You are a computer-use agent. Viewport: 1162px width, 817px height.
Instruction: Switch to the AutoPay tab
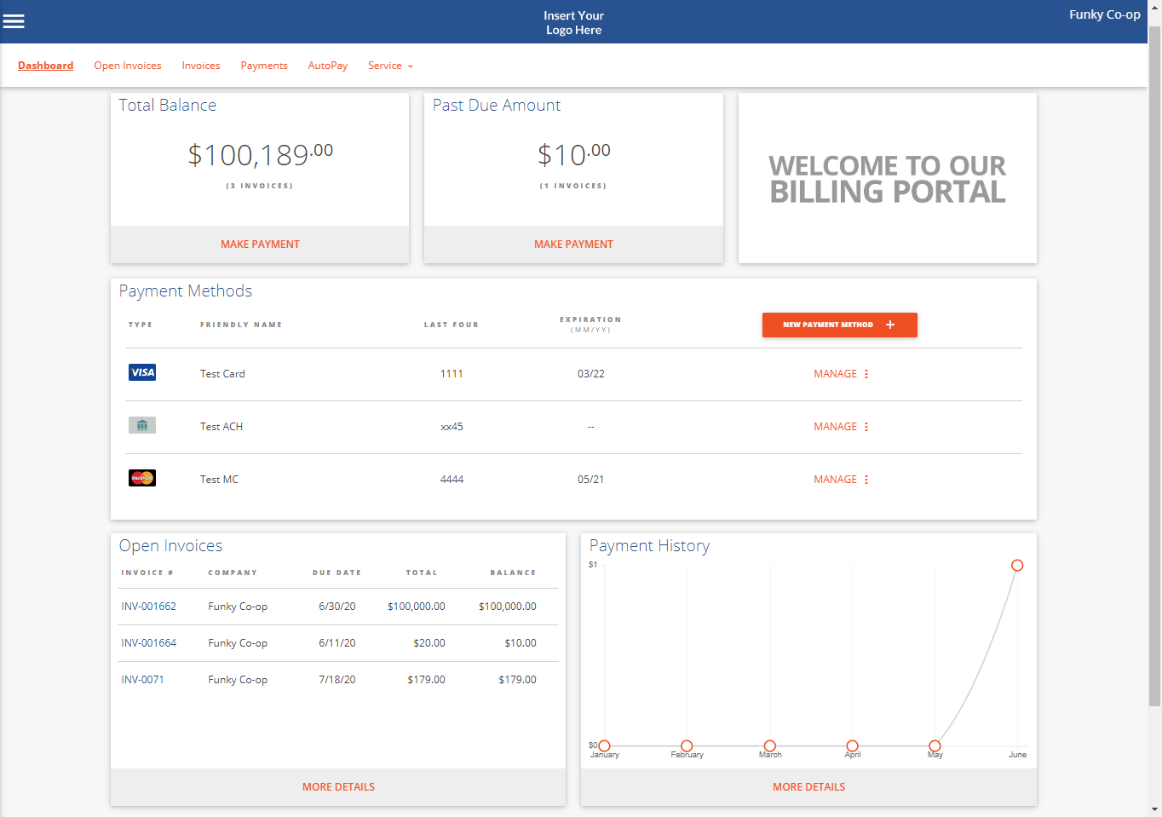[x=328, y=66]
